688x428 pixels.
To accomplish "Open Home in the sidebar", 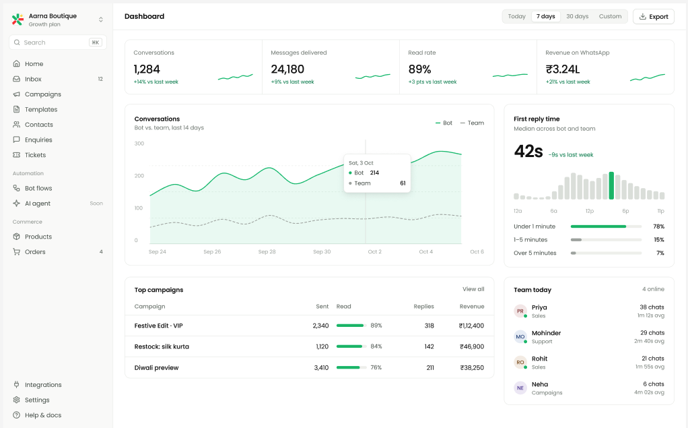I will [57, 64].
